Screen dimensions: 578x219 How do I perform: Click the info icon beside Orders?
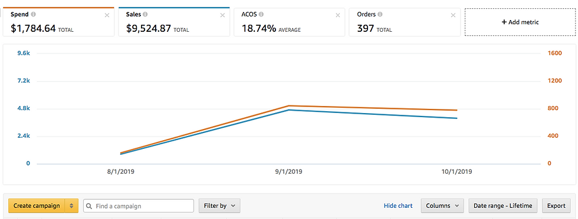click(380, 15)
